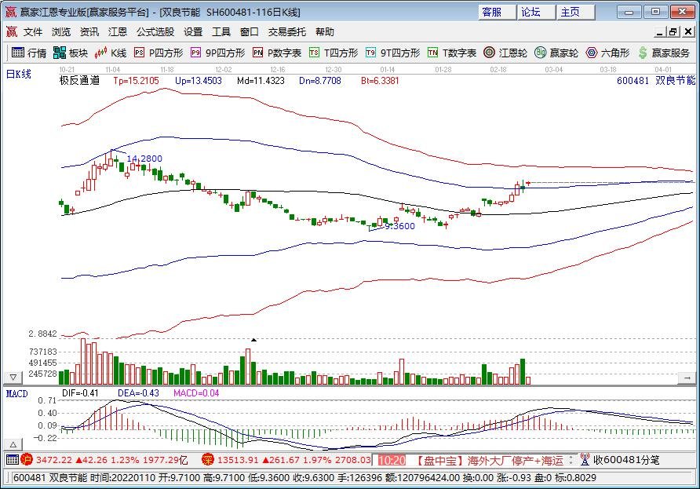The height and width of the screenshot is (489, 700).
Task: Click the black triangle marker above volume bars
Action: (253, 341)
